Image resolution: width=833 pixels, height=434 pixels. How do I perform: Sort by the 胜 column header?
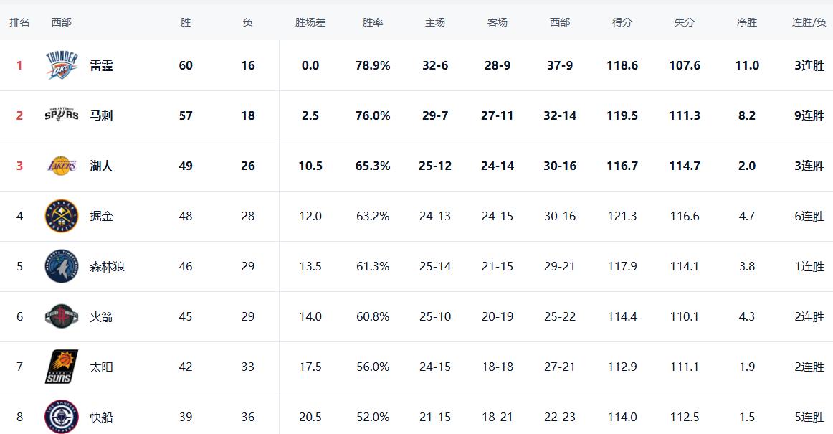pos(186,22)
